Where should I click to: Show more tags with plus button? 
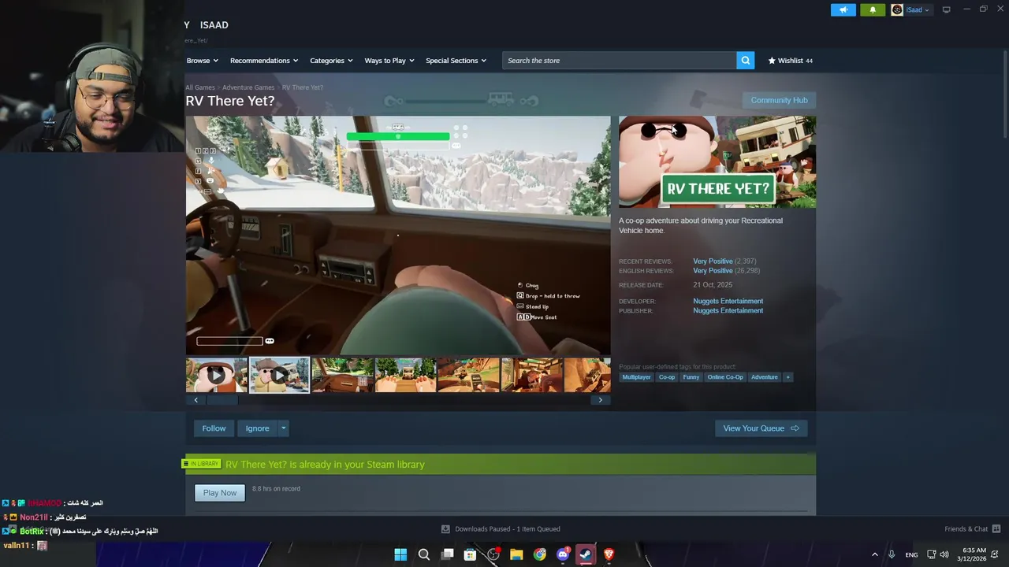[x=787, y=377]
